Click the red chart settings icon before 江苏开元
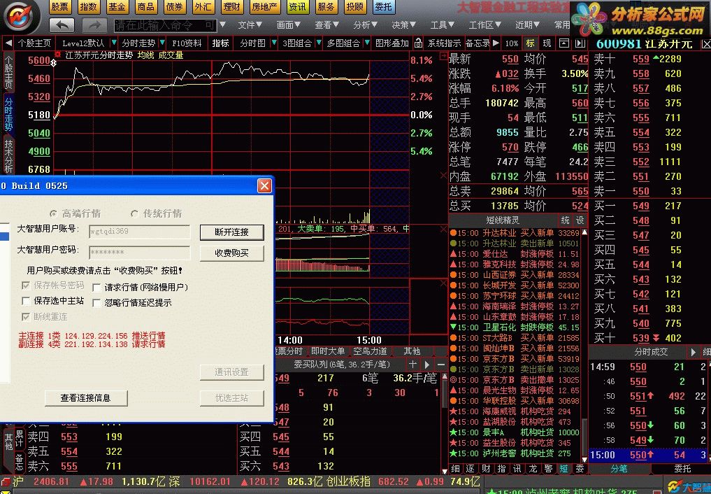 pos(57,55)
